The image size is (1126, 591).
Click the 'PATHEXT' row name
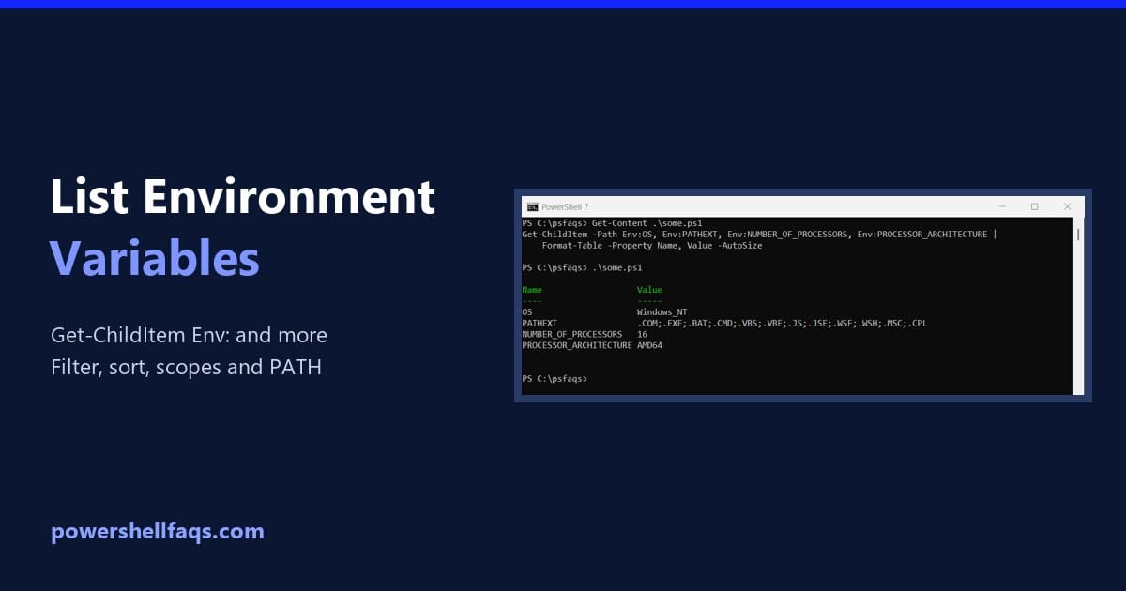(540, 323)
